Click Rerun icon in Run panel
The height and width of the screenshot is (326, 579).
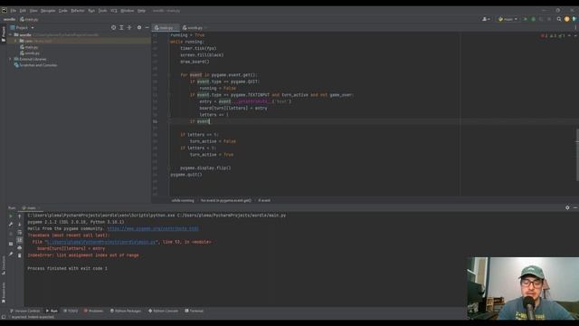(x=11, y=216)
